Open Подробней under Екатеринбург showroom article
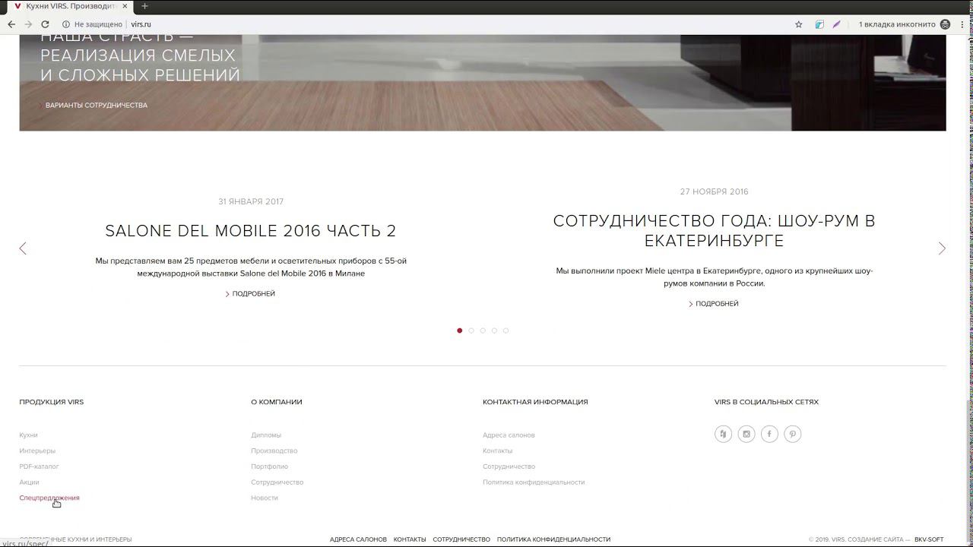Image resolution: width=973 pixels, height=547 pixels. [714, 303]
